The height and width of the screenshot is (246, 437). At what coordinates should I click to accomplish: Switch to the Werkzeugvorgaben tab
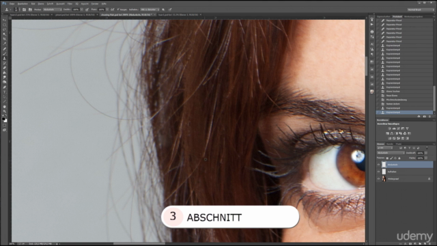pyautogui.click(x=413, y=16)
